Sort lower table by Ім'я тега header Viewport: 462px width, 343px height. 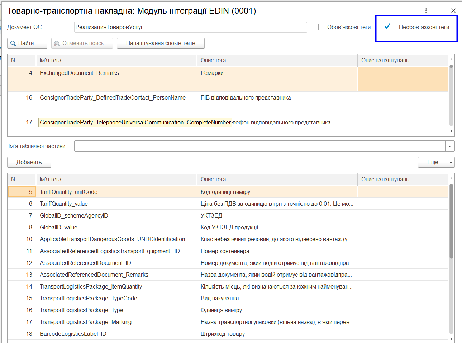116,180
